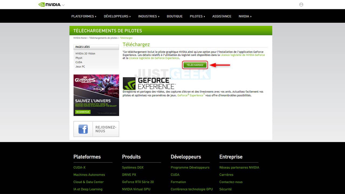
Task: Expand the Industries menu
Action: pyautogui.click(x=149, y=16)
